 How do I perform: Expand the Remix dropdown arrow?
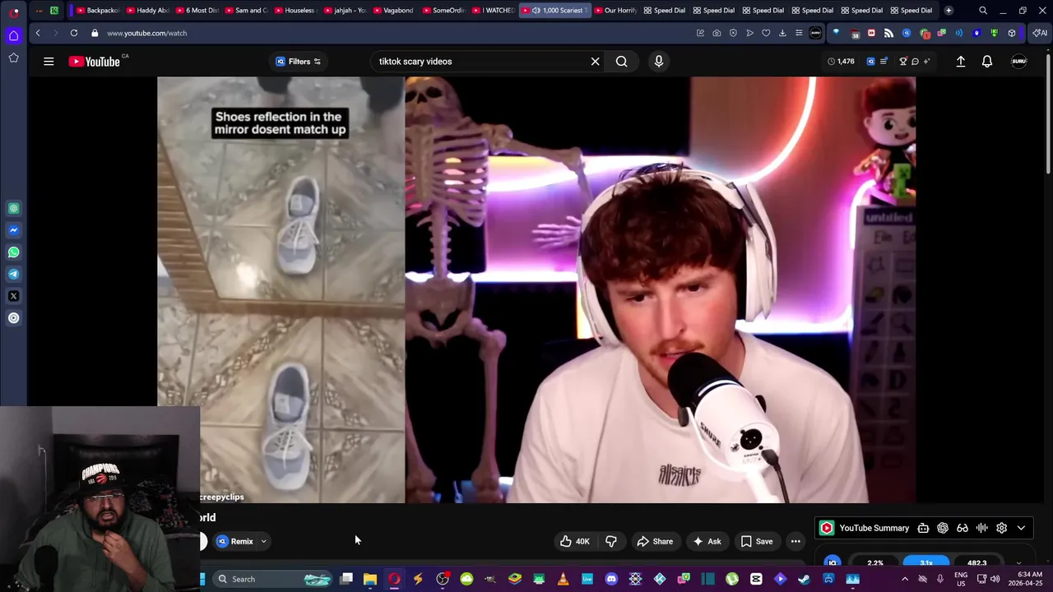point(264,541)
